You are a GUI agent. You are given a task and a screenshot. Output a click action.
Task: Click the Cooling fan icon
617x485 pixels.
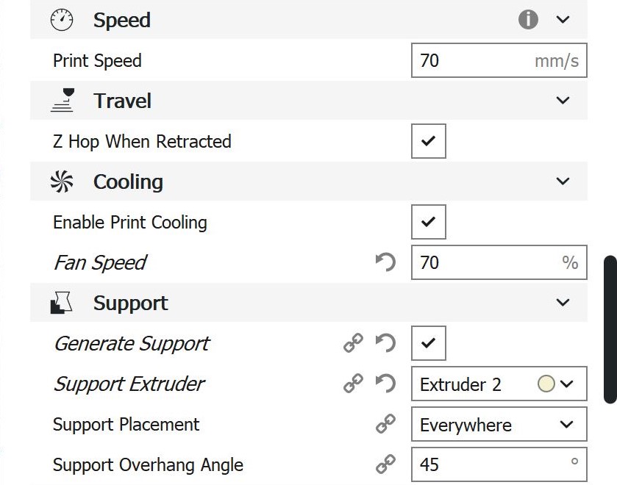[x=63, y=182]
